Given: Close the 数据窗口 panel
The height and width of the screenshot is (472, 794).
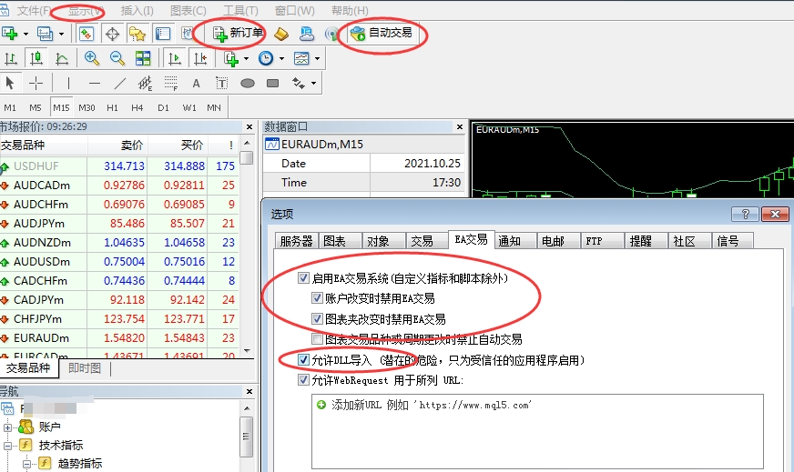Looking at the screenshot, I should [460, 127].
